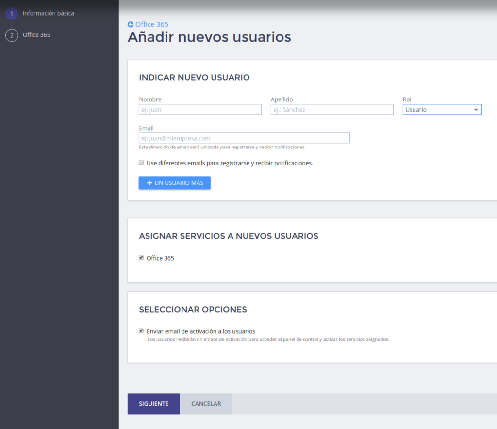Click the Asignar servicios a nuevos usuarios heading
The width and height of the screenshot is (497, 429).
pyautogui.click(x=229, y=236)
